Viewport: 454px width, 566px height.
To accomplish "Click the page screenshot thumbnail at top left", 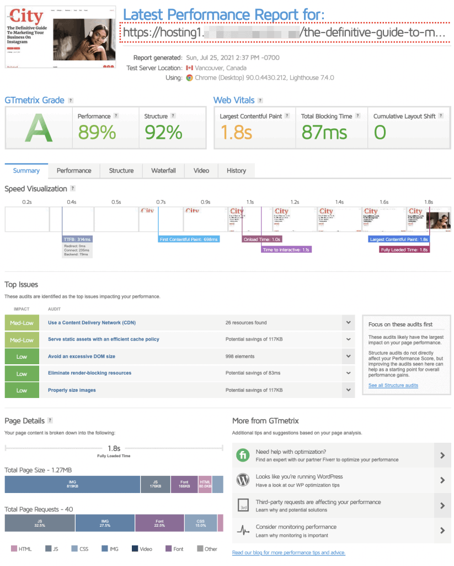I will pyautogui.click(x=60, y=37).
